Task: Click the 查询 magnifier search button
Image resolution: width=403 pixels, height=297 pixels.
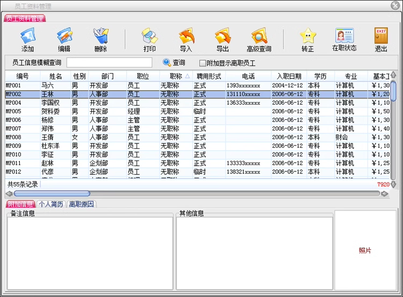Action: (174, 62)
